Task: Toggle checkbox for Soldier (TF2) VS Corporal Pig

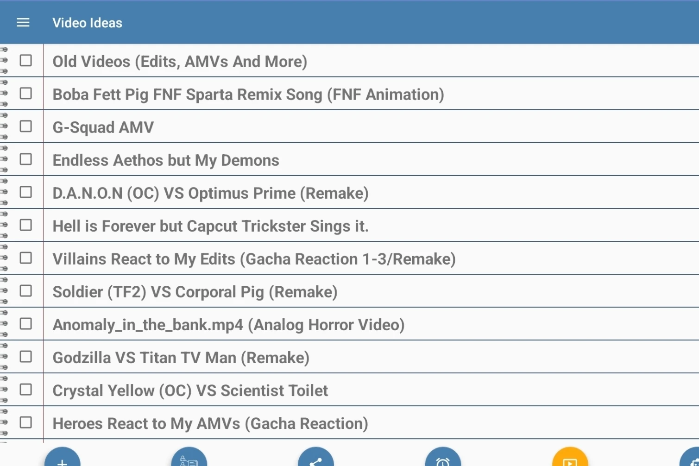Action: click(x=26, y=291)
